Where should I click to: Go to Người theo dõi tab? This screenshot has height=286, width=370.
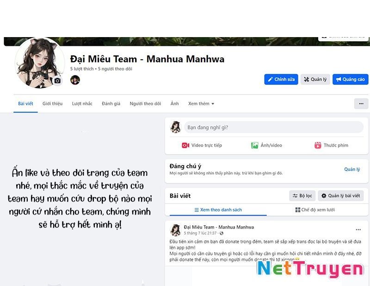(145, 104)
